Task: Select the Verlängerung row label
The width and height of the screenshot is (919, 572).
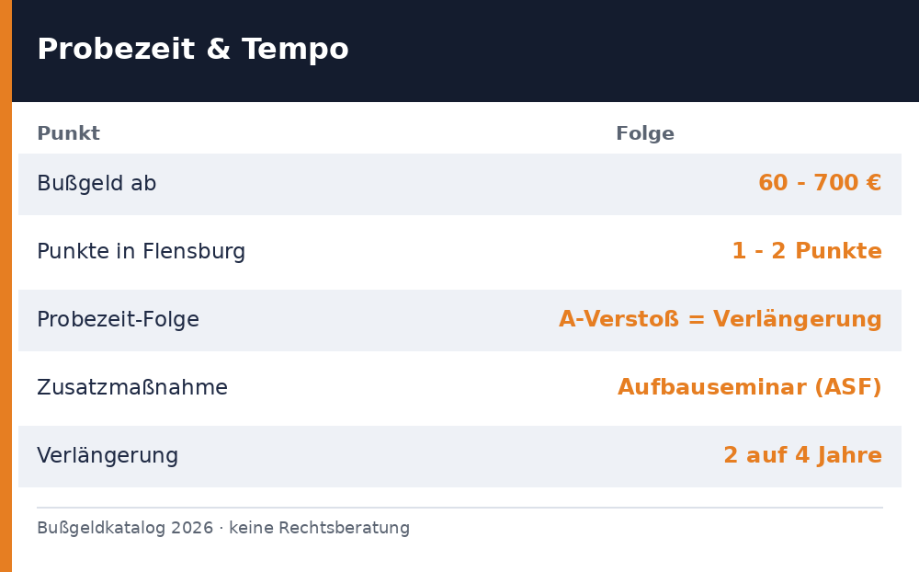Action: tap(108, 456)
